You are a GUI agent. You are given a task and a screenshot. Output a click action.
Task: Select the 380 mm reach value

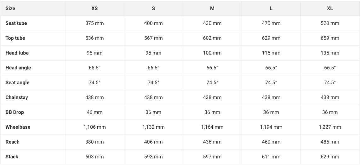coord(95,142)
